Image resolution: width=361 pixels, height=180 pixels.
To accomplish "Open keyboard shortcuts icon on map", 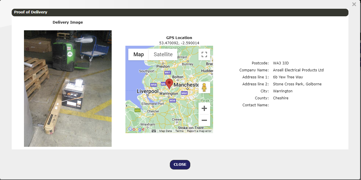I will (154, 131).
